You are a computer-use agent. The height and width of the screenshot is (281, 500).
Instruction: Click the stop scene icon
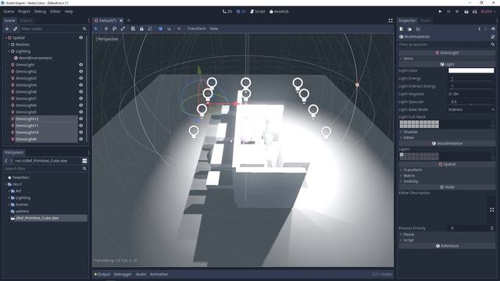coord(457,12)
